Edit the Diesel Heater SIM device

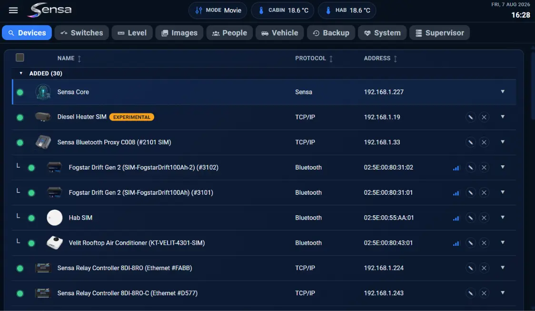click(471, 117)
